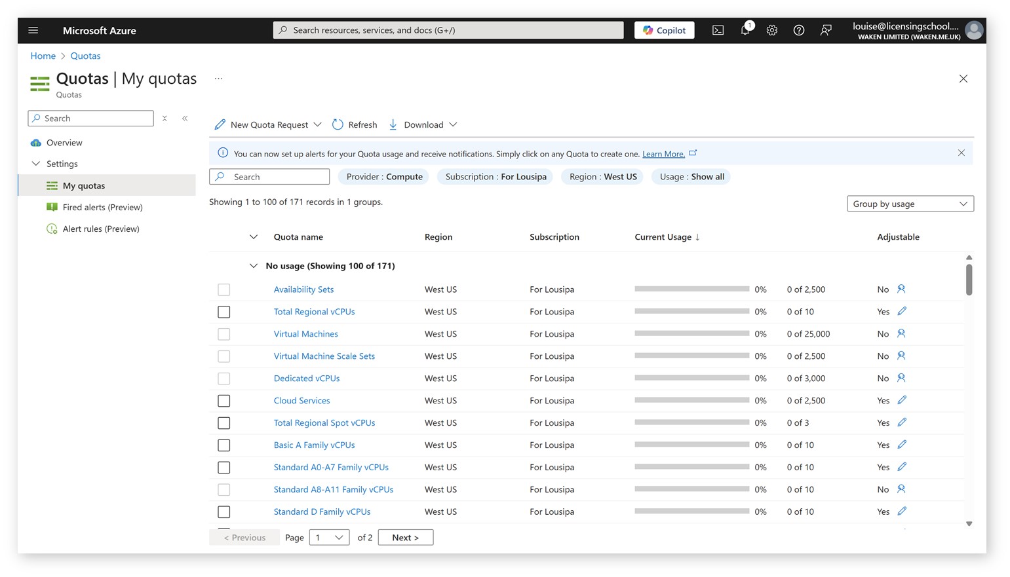Send feedback using the feedback icon

click(x=825, y=30)
